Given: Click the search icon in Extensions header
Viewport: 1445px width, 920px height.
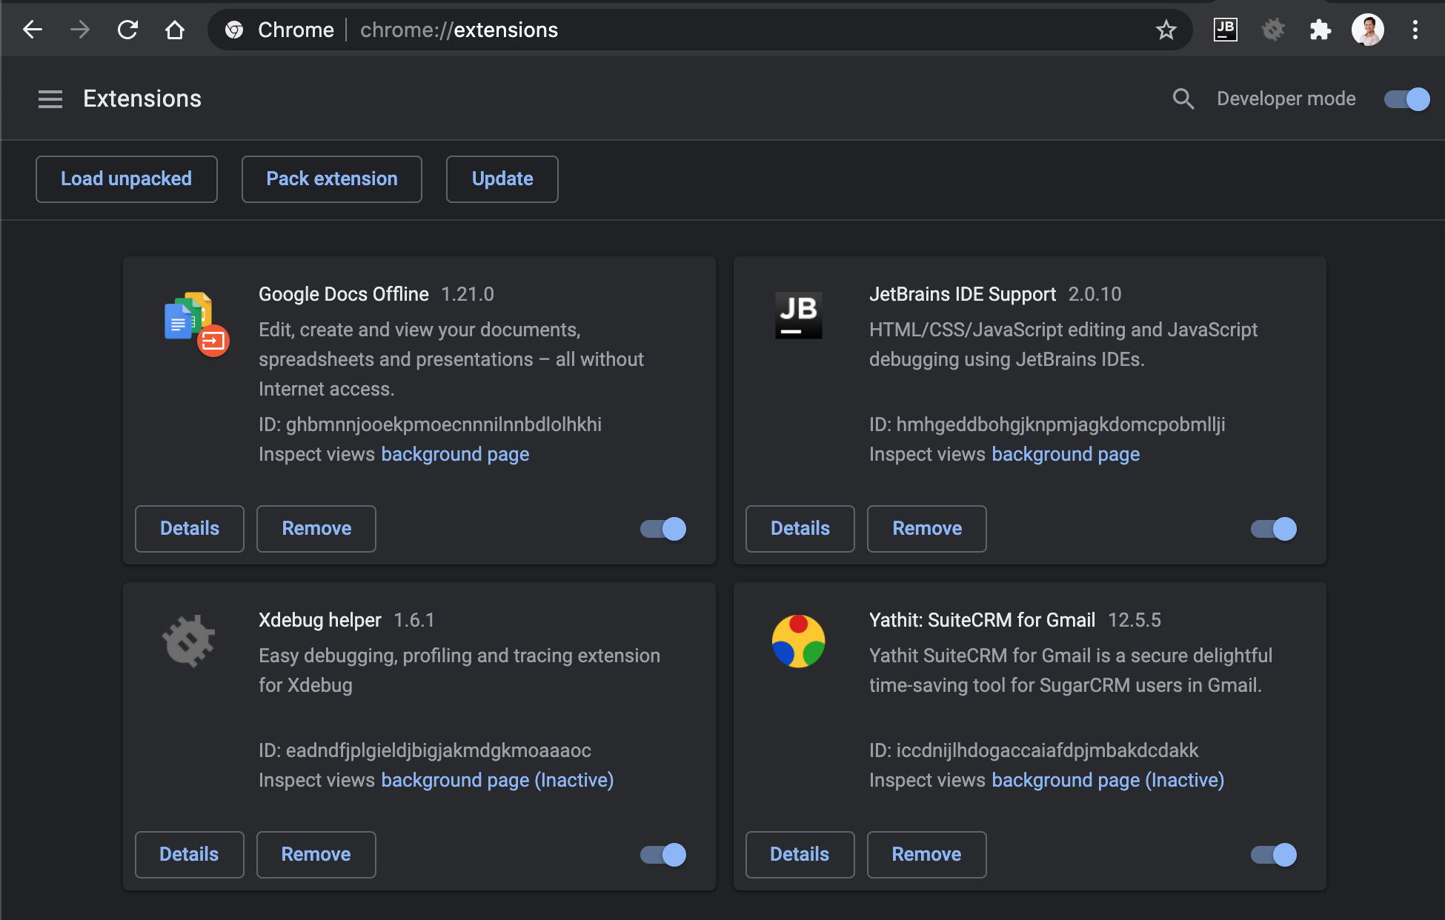Looking at the screenshot, I should click(1183, 98).
